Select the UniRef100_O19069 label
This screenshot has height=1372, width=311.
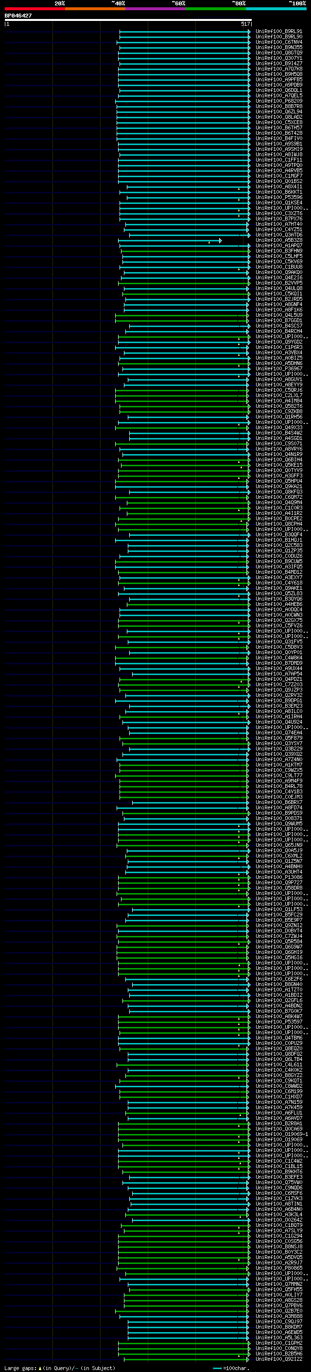278,1140
